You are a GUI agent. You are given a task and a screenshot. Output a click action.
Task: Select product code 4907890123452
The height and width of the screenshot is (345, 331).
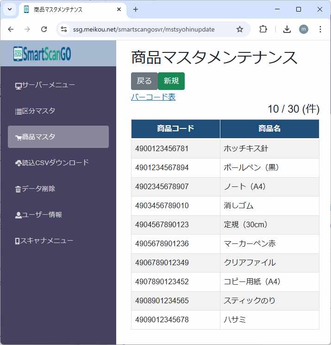click(x=162, y=281)
